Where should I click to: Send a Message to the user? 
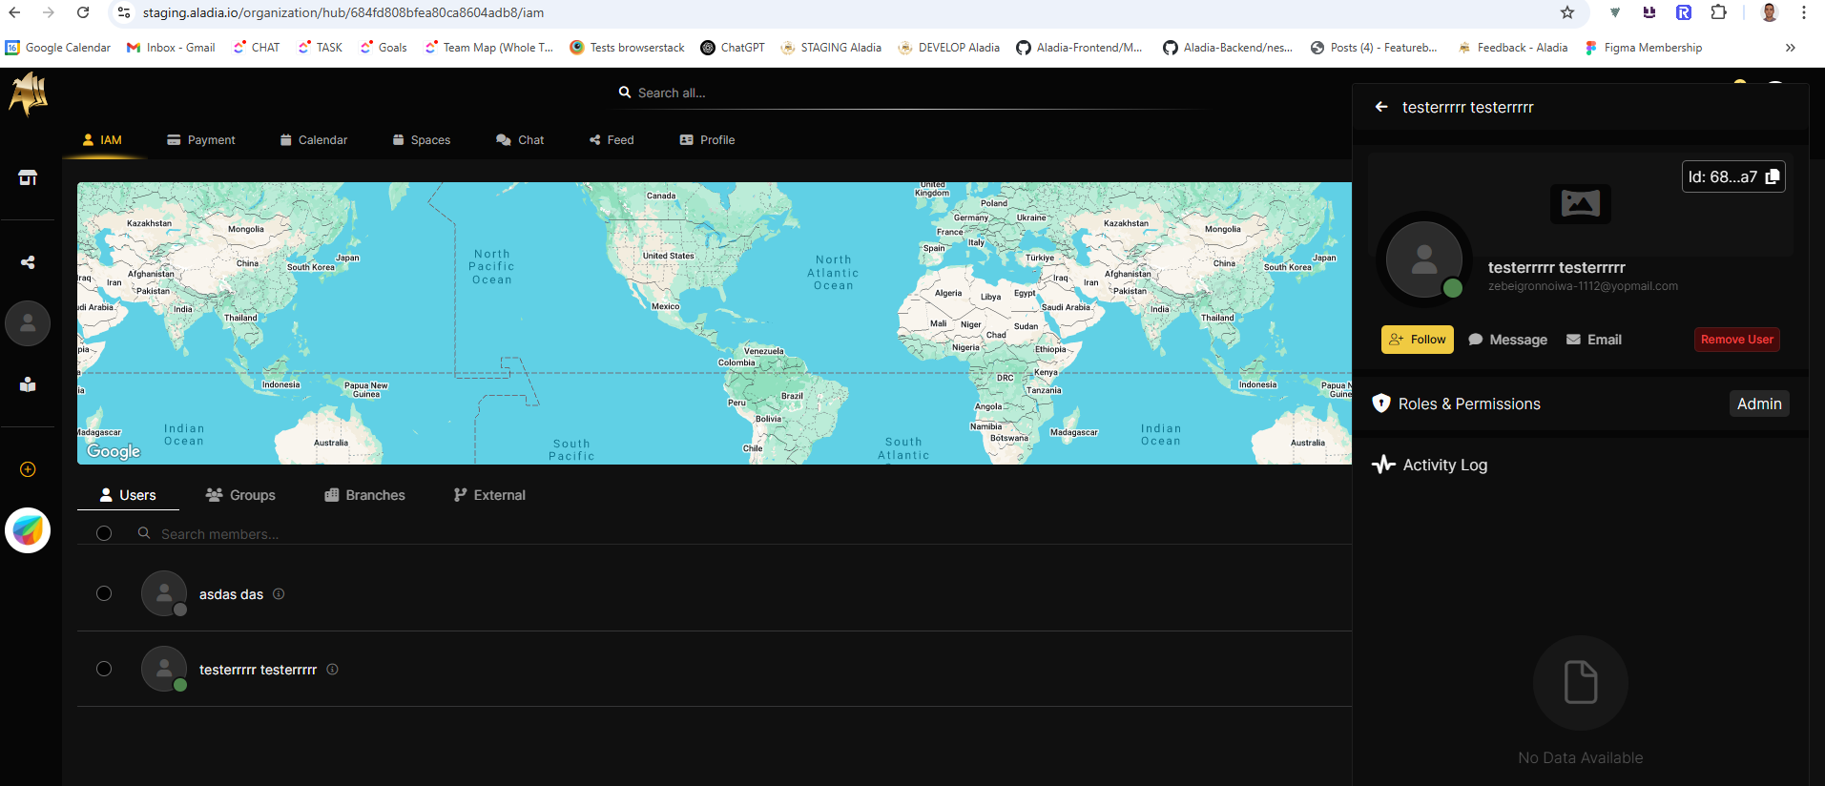click(x=1508, y=340)
